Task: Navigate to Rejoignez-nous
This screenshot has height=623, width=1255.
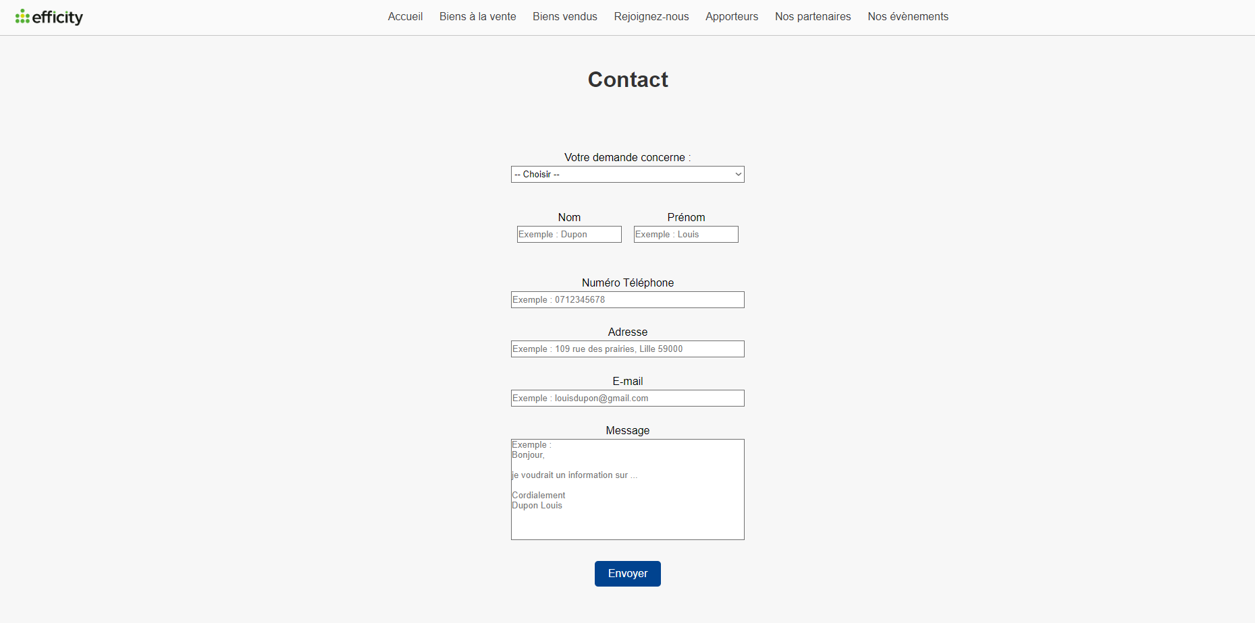Action: [x=651, y=17]
